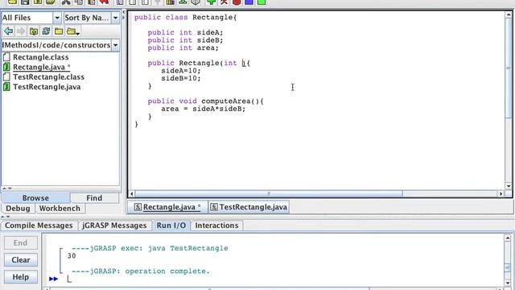Open the folder-with-arrow menu icon

[x=72, y=31]
